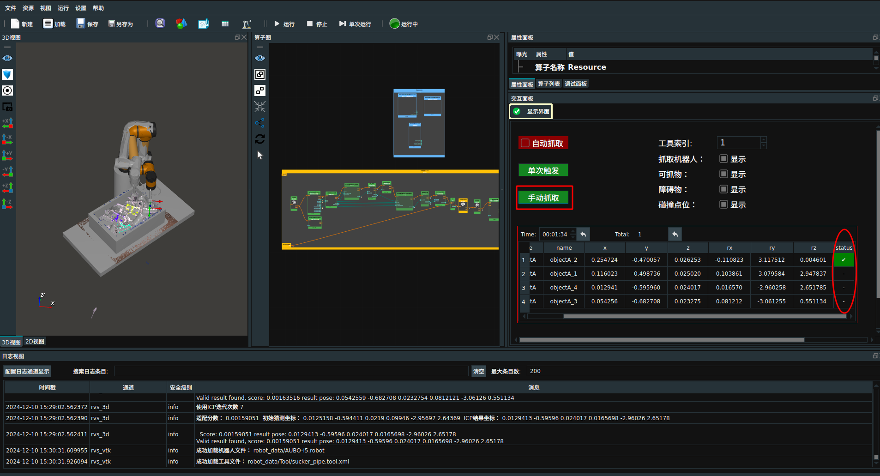Toggle 抓取机器人 显示 checkbox
The height and width of the screenshot is (476, 880).
724,159
